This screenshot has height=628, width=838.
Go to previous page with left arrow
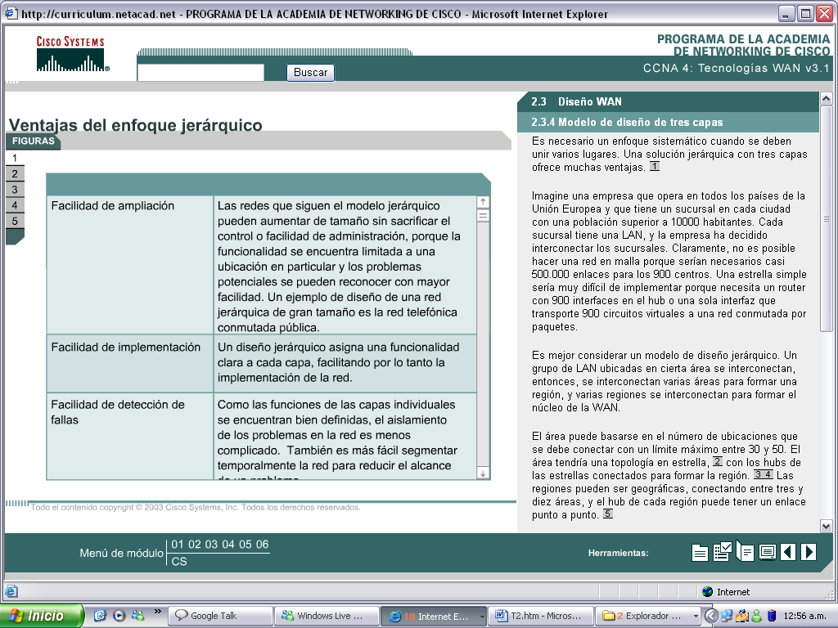pyautogui.click(x=788, y=552)
